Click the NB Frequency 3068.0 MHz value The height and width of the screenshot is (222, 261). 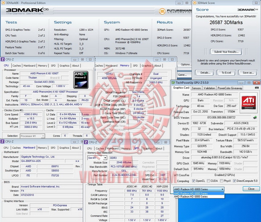[x=156, y=82]
